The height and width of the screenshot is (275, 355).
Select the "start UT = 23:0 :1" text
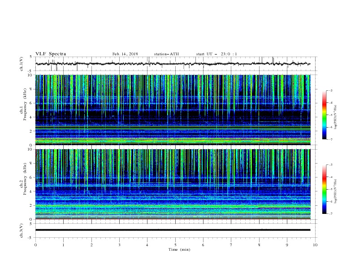click(216, 54)
